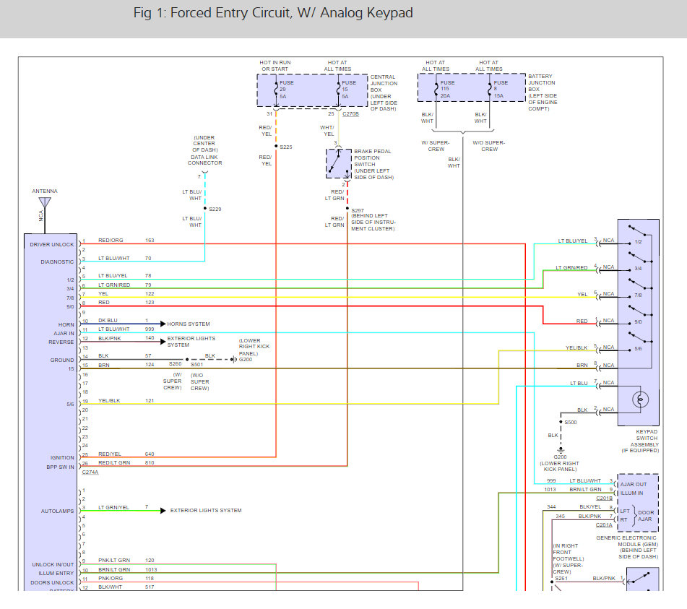Click the RED/YEL 640 wire label
Image resolution: width=687 pixels, height=609 pixels.
126,454
